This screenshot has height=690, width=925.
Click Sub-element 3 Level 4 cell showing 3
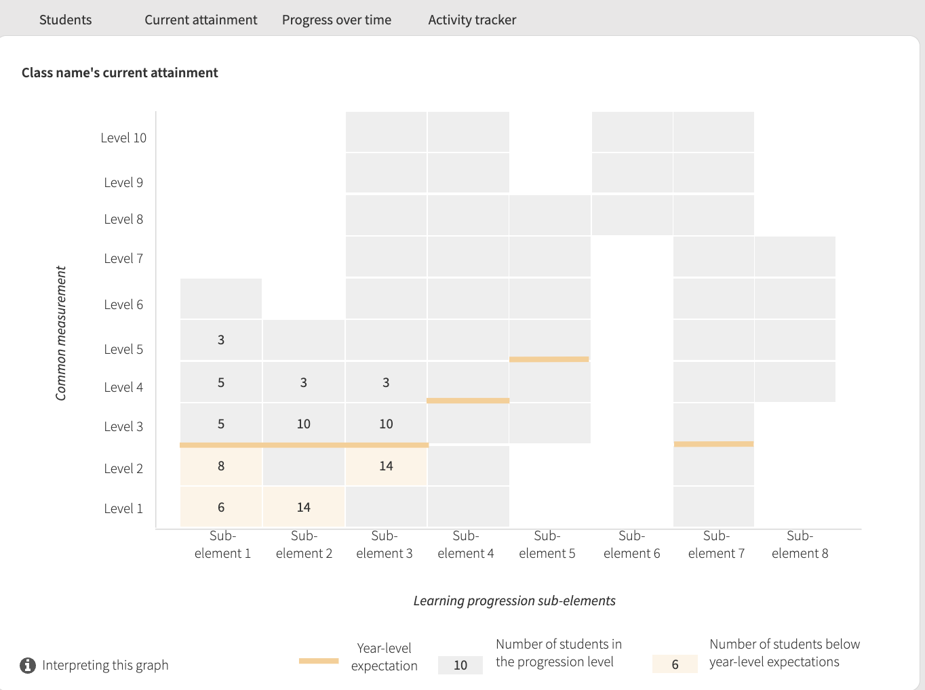pyautogui.click(x=387, y=383)
